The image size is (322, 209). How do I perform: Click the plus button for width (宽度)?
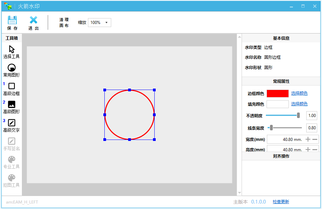(x=308, y=139)
